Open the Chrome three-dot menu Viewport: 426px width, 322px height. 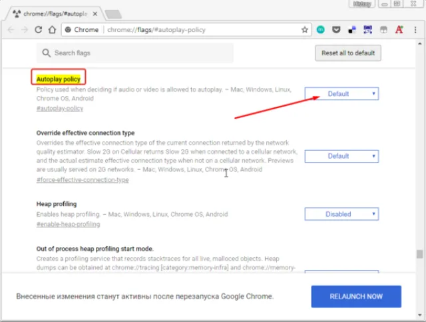pyautogui.click(x=415, y=30)
